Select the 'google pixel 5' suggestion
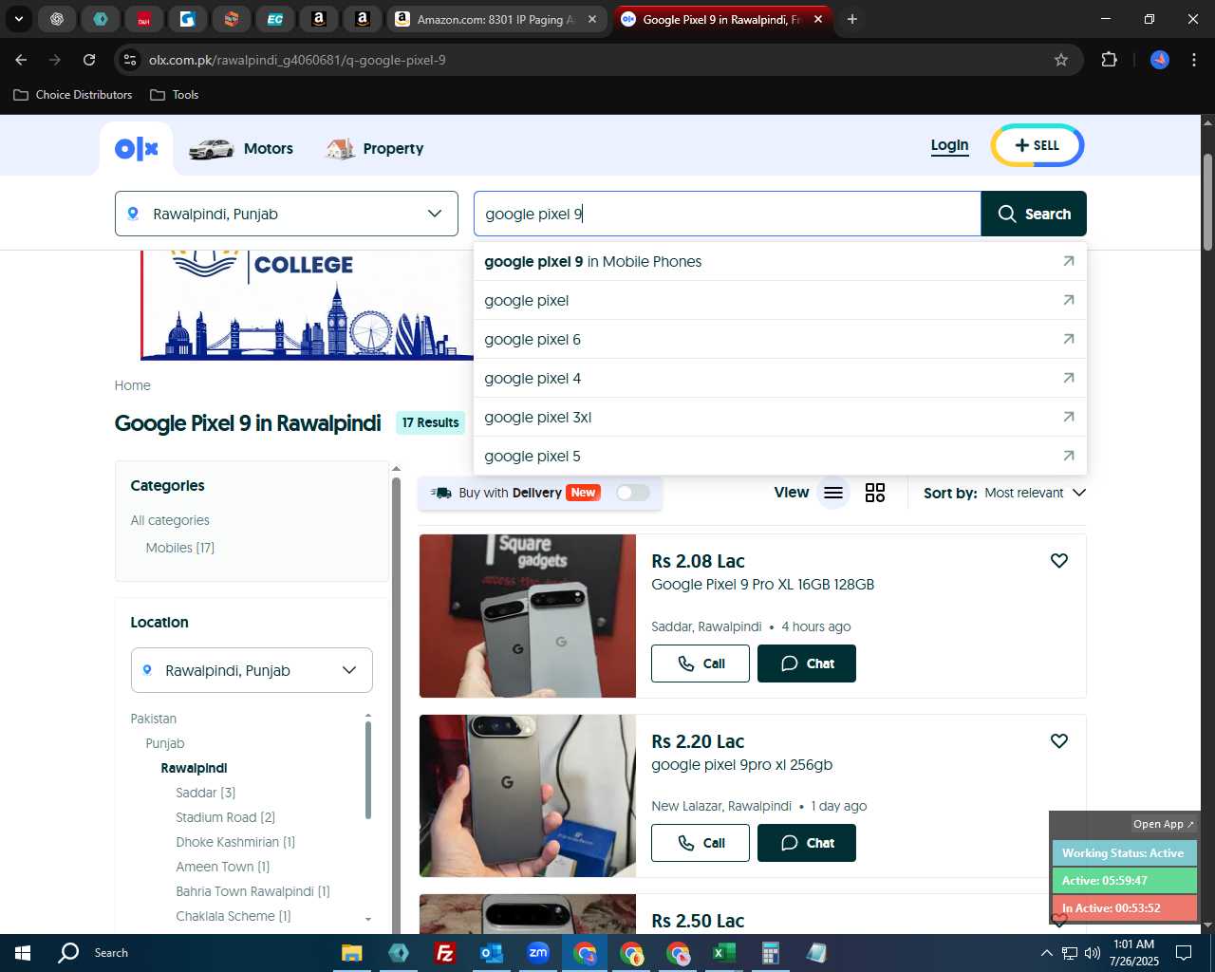1215x972 pixels. pyautogui.click(x=780, y=456)
